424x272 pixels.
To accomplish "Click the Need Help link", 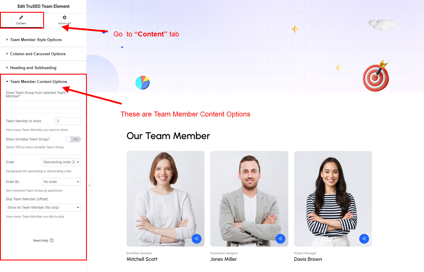I will pyautogui.click(x=41, y=240).
